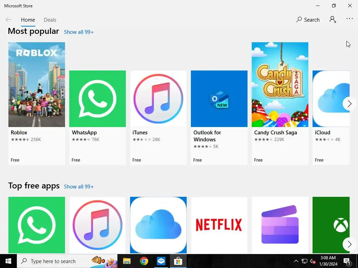Image resolution: width=358 pixels, height=268 pixels.
Task: Open Search in the store header
Action: (308, 20)
